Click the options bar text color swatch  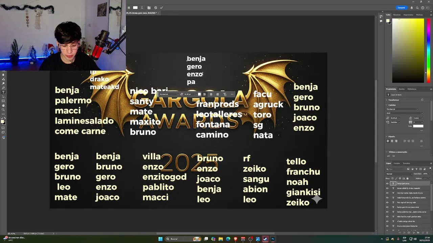coord(135,7)
